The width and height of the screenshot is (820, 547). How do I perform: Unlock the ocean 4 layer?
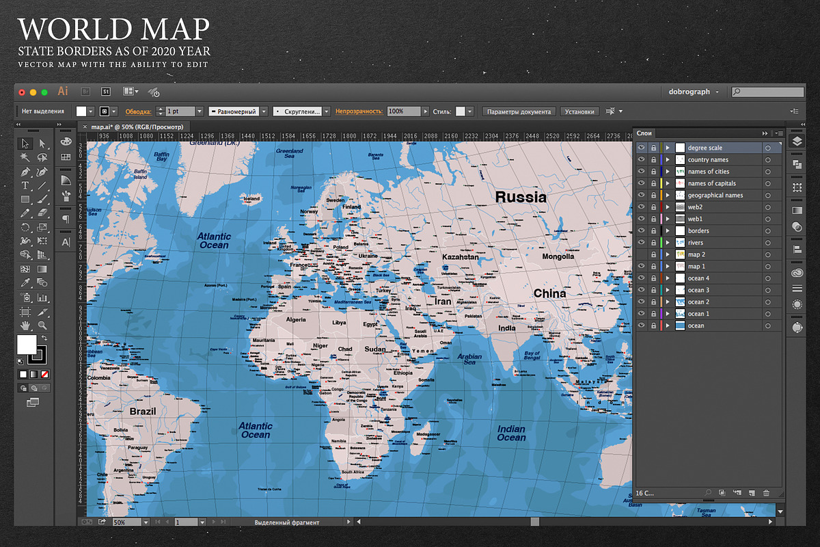pyautogui.click(x=653, y=278)
